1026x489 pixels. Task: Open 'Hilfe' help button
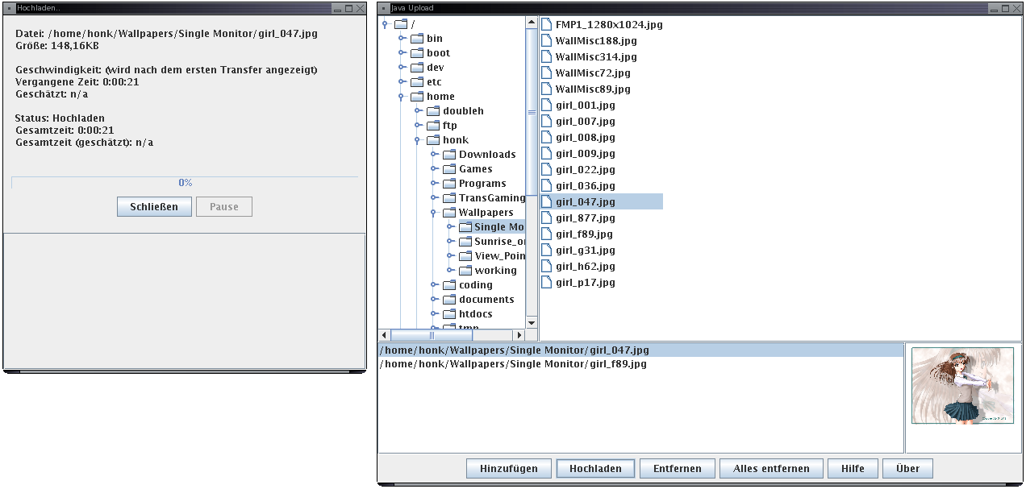pyautogui.click(x=853, y=469)
